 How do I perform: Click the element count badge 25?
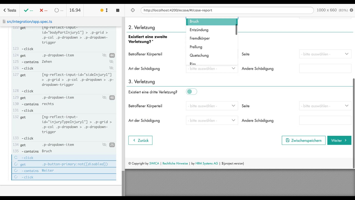[112, 145]
